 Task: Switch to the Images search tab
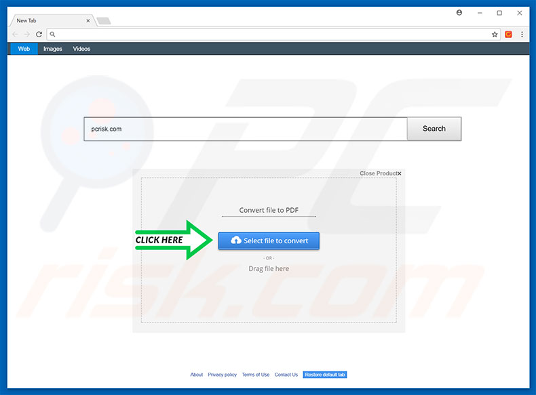click(53, 49)
